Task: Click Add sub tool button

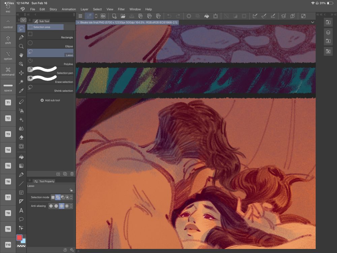Action: (x=50, y=100)
